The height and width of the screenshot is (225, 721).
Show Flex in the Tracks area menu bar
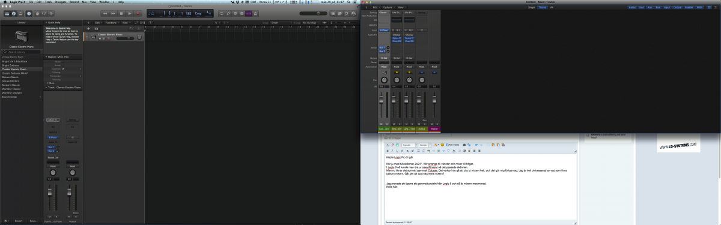(x=142, y=23)
